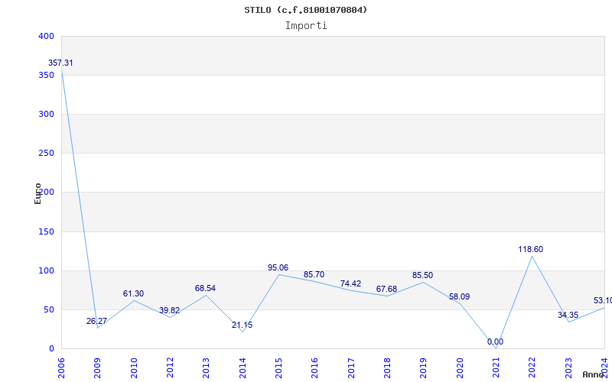Click the 2017 x-axis year label
The image size is (612, 382).
[351, 367]
